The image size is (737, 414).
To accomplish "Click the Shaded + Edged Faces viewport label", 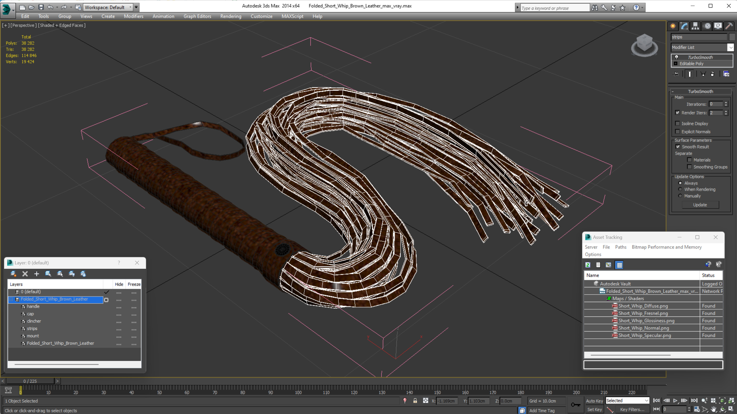I will coord(62,25).
